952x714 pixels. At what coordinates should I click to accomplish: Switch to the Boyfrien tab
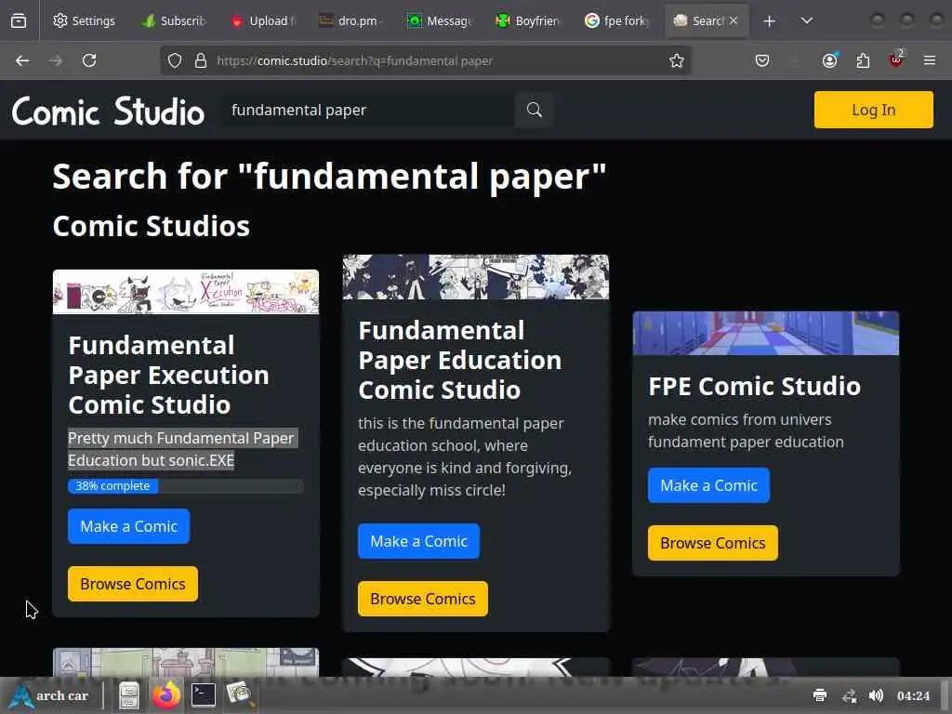(x=529, y=20)
